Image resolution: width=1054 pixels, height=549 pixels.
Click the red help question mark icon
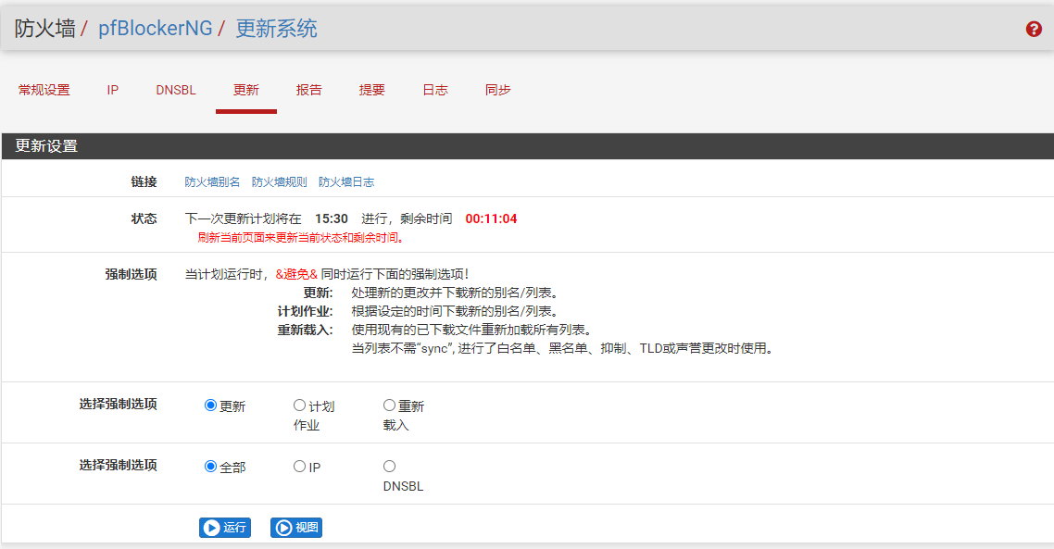pyautogui.click(x=1034, y=29)
